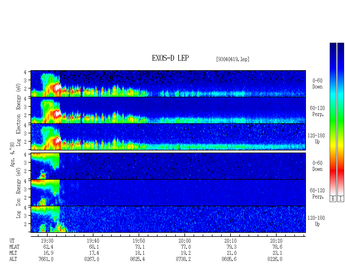This screenshot has height=267, width=345.
Task: Click the 0-60 Down label beside the top electron panel
Action: 317,84
